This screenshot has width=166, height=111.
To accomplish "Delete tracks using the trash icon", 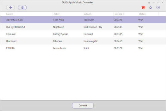I will coord(22,7).
